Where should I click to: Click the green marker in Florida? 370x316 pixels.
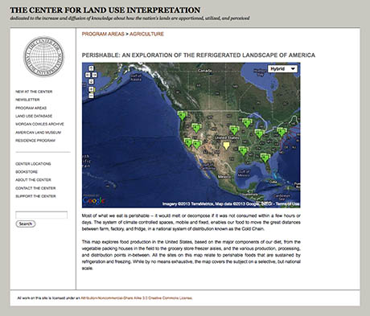coord(265,158)
